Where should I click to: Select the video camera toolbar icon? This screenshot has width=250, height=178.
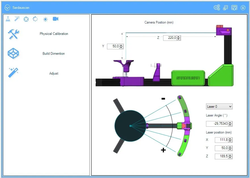56,19
